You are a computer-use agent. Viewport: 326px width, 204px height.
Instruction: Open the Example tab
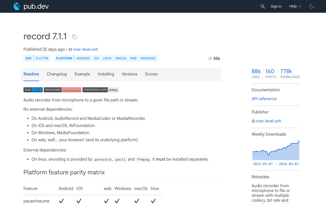[82, 74]
